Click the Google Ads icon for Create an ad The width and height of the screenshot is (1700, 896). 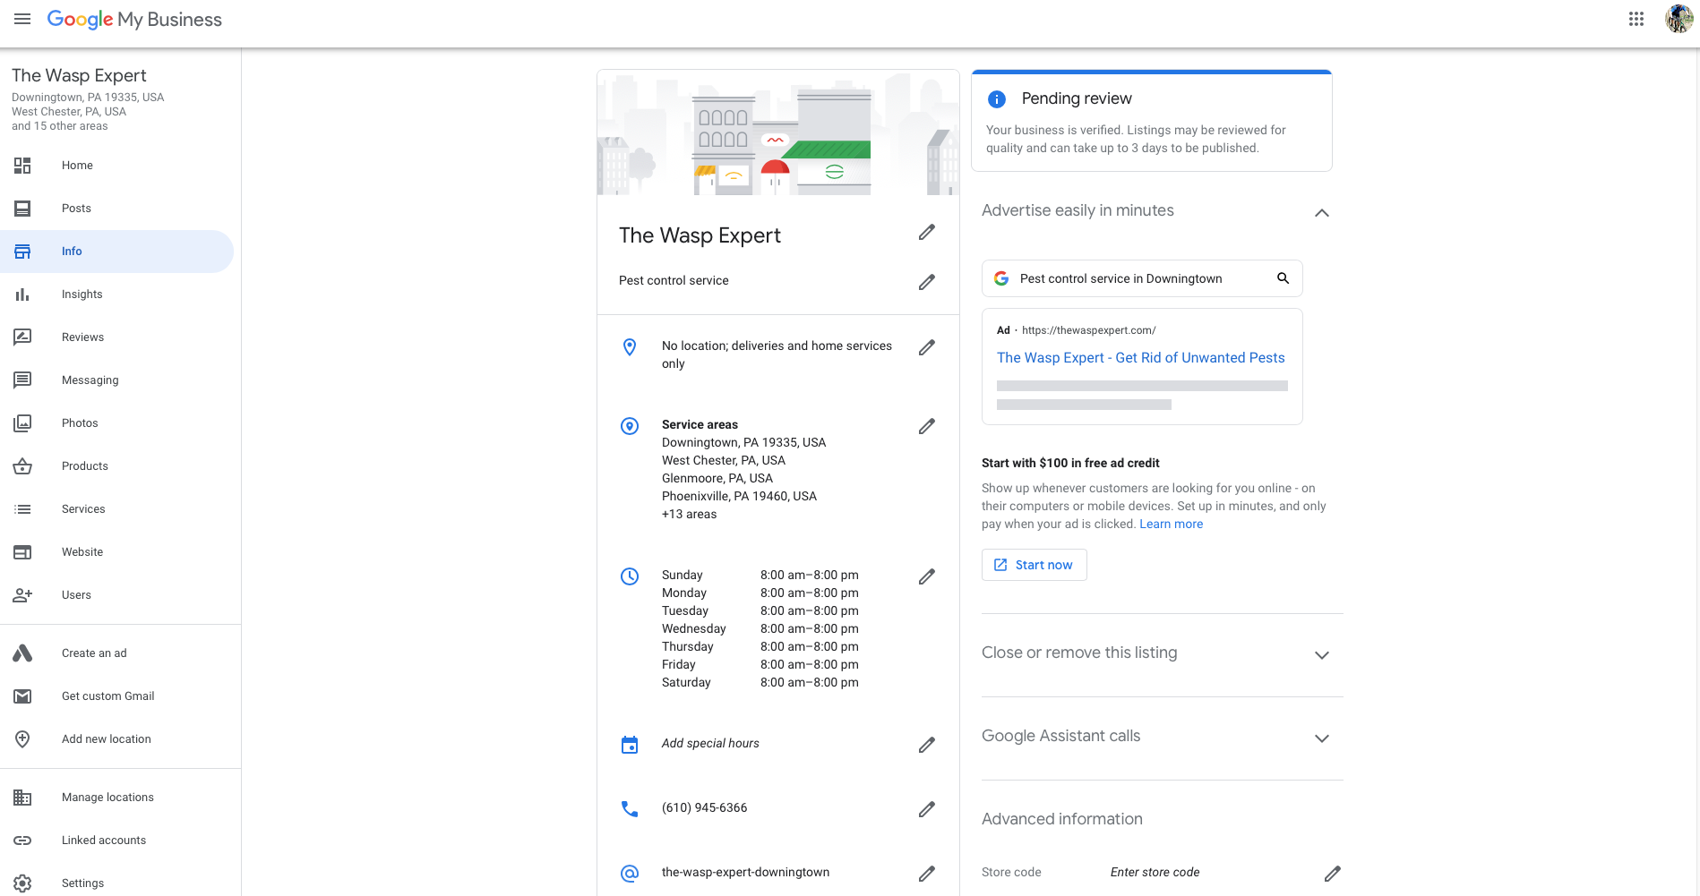[22, 653]
